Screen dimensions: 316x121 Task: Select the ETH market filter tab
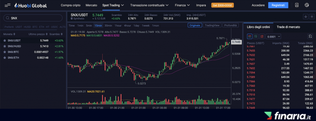[x=42, y=27]
